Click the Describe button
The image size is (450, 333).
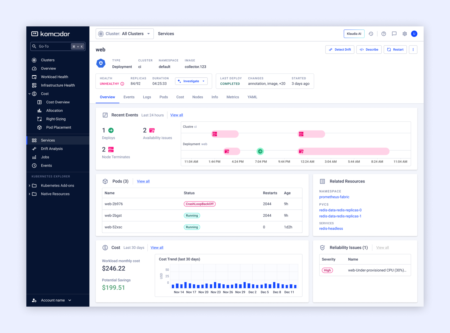pyautogui.click(x=369, y=50)
